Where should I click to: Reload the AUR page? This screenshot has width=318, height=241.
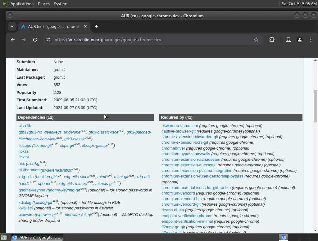[35, 40]
